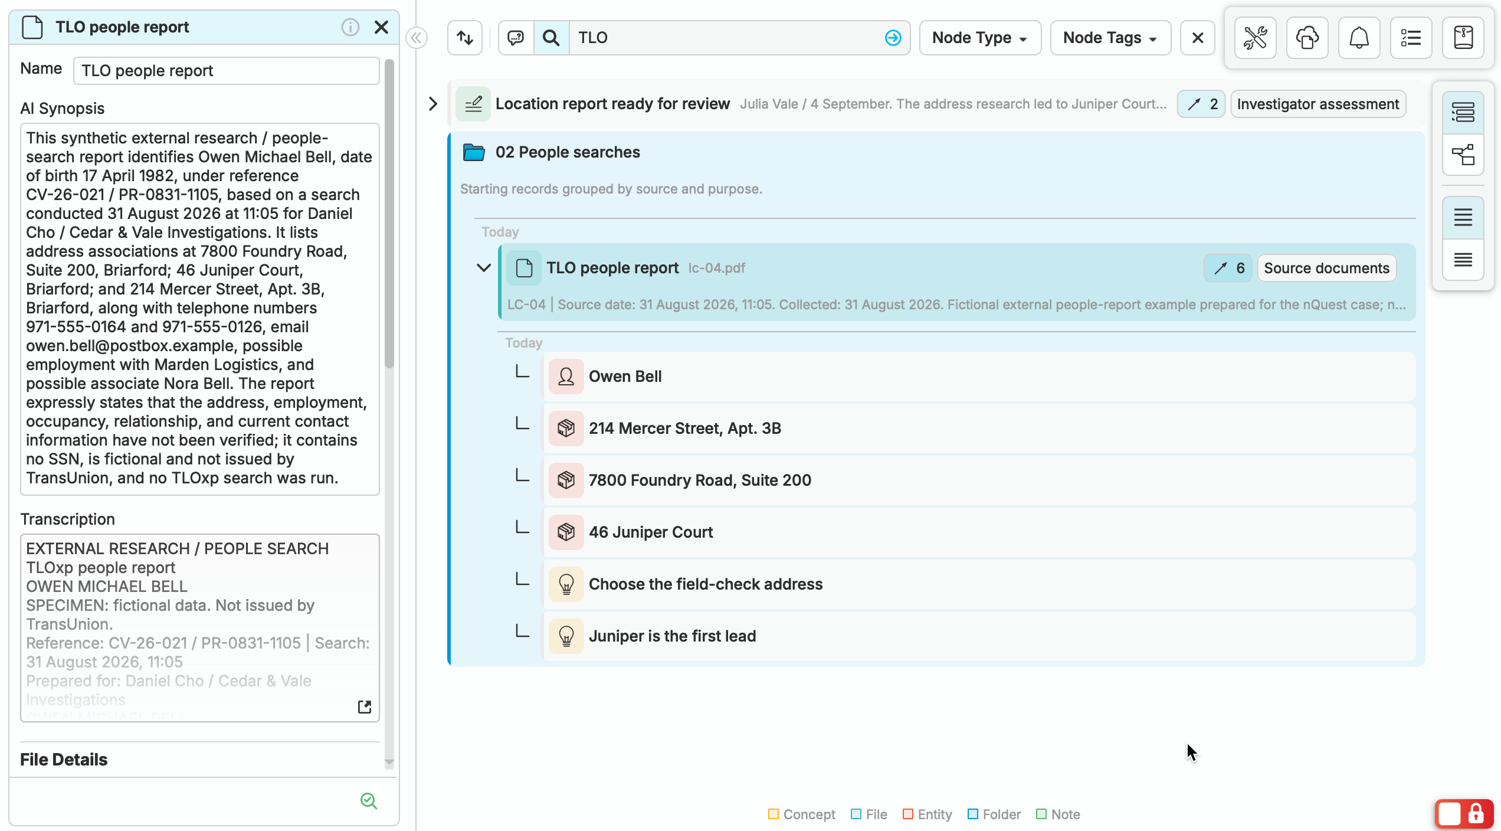Collapse the left panel with double chevron
Viewport: 1501px width, 831px height.
tap(417, 38)
